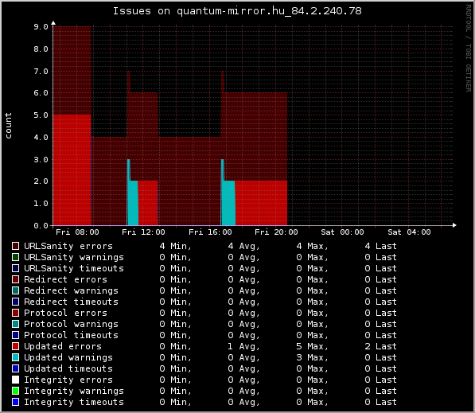Click the Updated warnings '3 Max' value

click(312, 357)
